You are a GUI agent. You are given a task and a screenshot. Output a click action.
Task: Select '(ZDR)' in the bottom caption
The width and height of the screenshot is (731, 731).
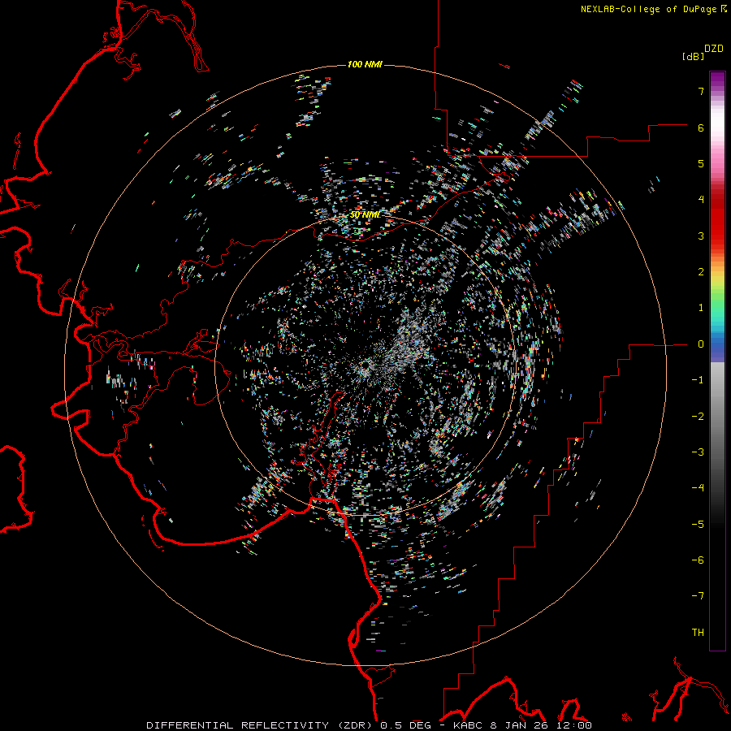355,725
